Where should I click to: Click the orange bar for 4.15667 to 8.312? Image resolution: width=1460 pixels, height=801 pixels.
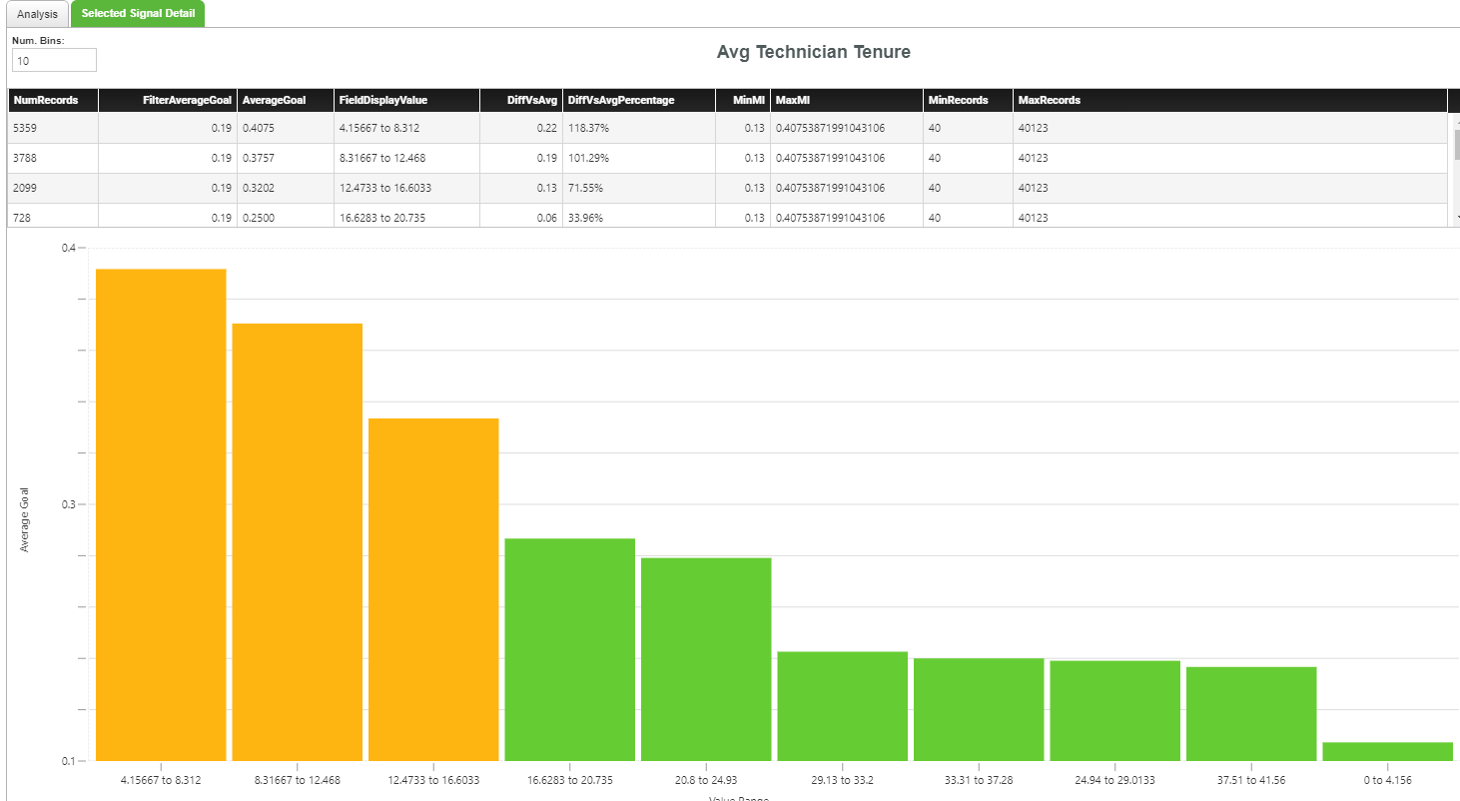pos(161,514)
